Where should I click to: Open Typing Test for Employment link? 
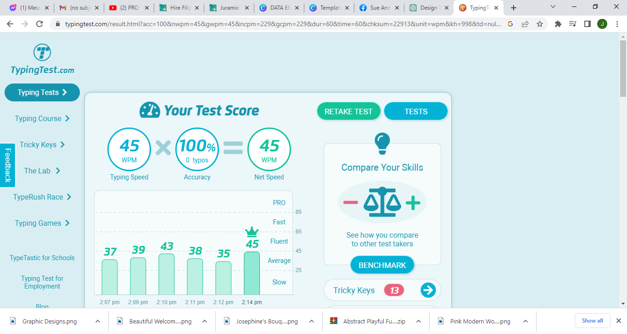pyautogui.click(x=42, y=282)
